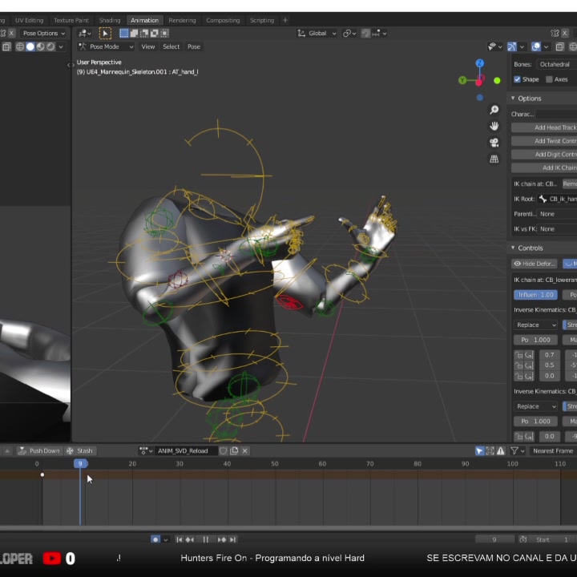Jump to first frame playback button
577x577 pixels.
180,539
